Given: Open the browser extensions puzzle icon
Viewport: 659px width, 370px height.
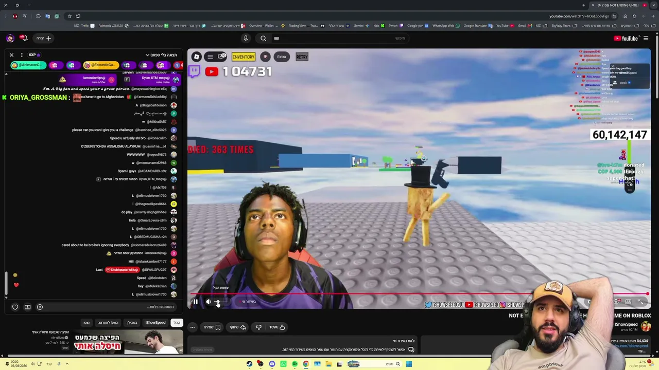Looking at the screenshot, I should point(38,16).
